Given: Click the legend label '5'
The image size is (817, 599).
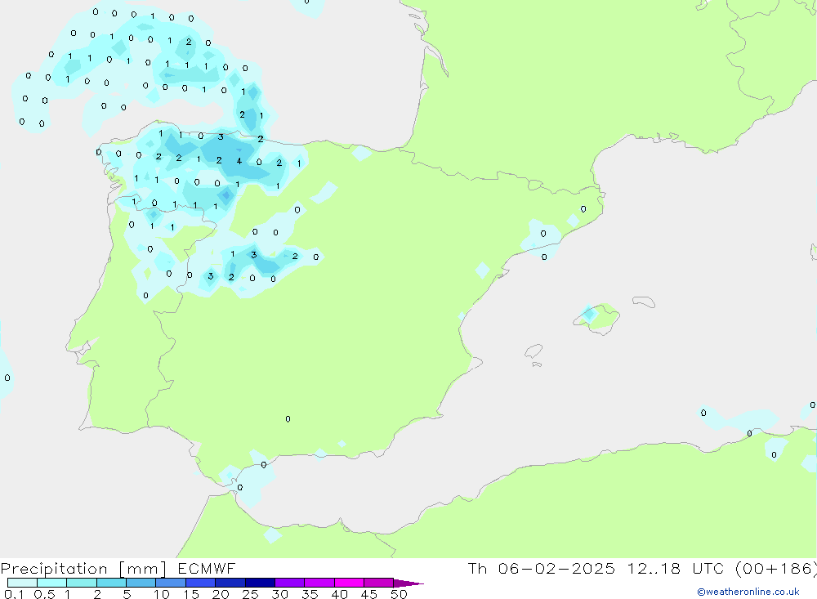Looking at the screenshot, I should click(x=127, y=594).
